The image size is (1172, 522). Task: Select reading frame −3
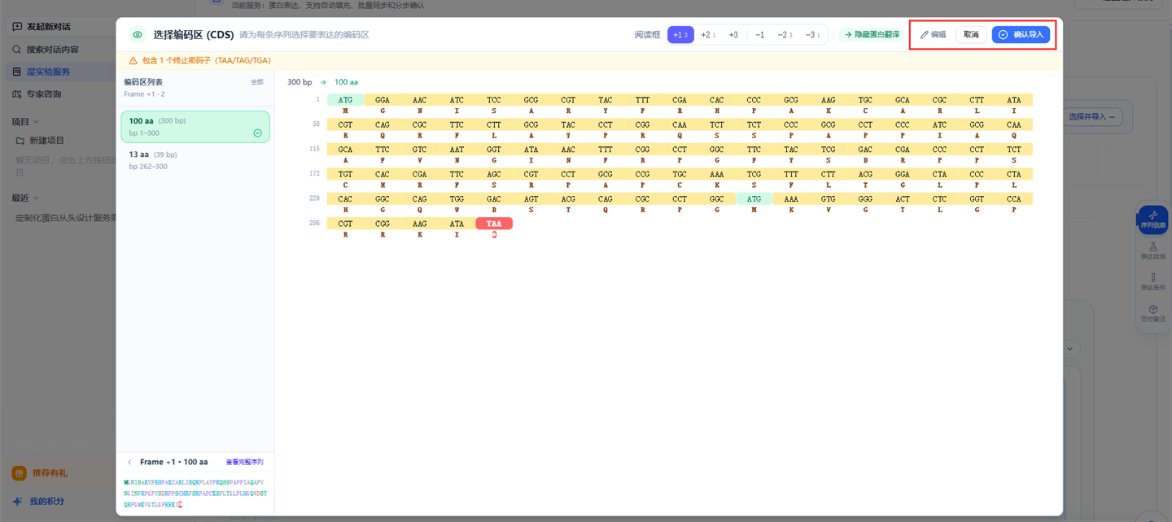click(x=812, y=35)
